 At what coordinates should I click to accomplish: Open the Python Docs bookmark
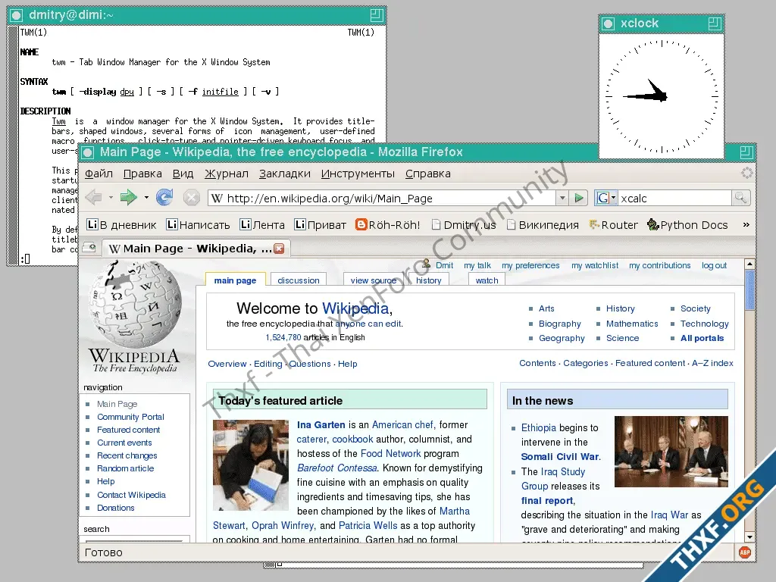tap(687, 225)
